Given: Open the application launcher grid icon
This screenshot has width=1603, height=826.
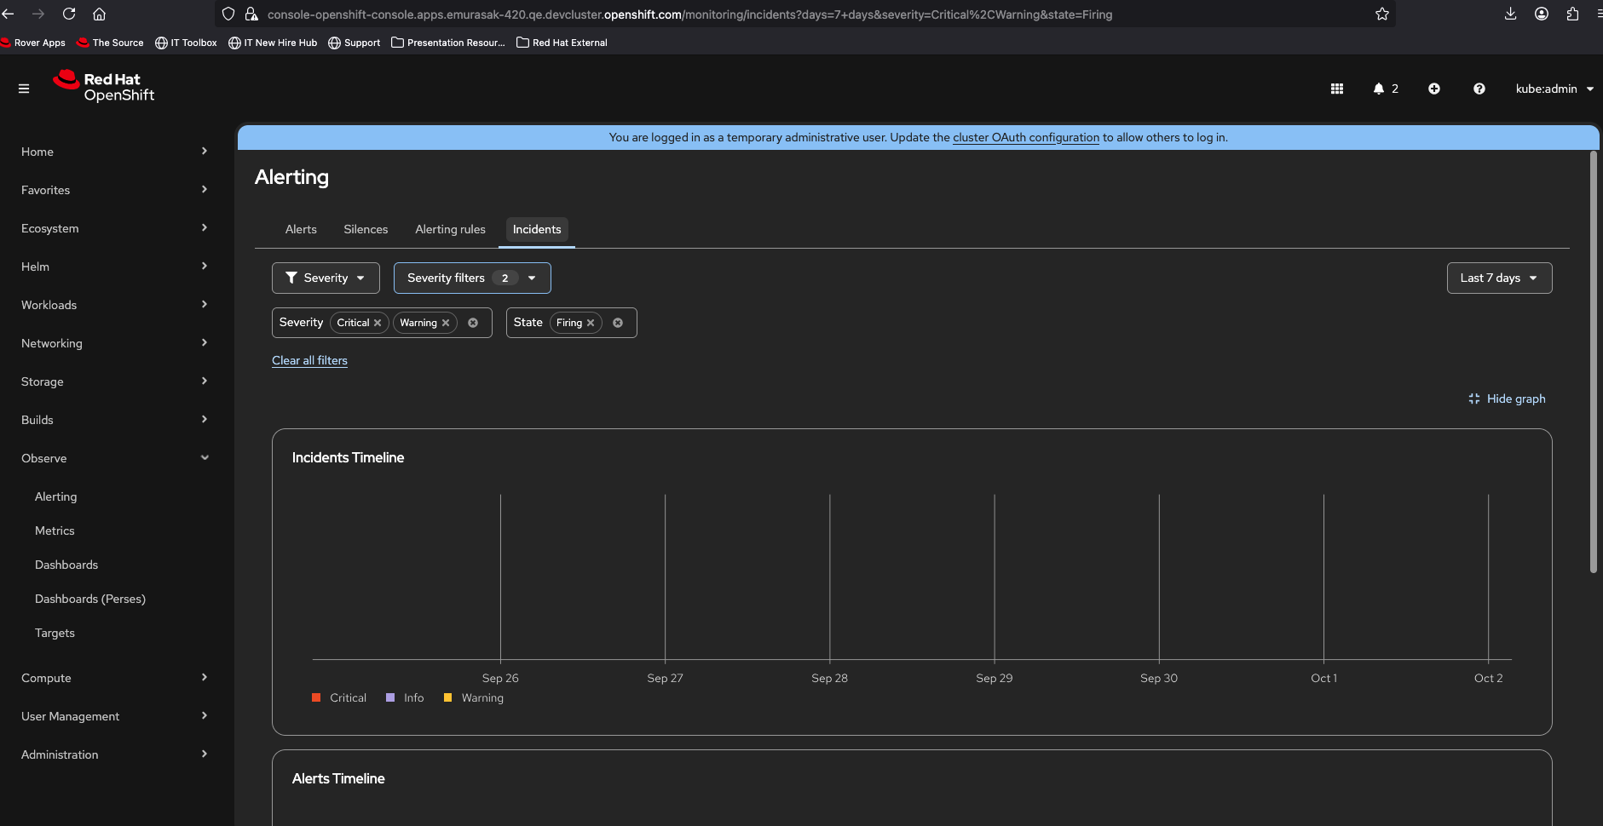Looking at the screenshot, I should tap(1336, 89).
